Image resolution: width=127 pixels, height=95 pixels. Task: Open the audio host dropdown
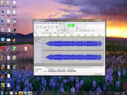click(38, 33)
